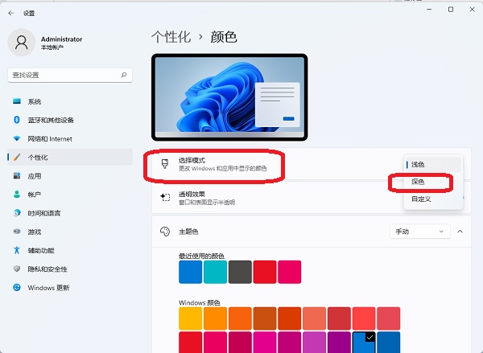Go to 应用 settings section

[35, 175]
